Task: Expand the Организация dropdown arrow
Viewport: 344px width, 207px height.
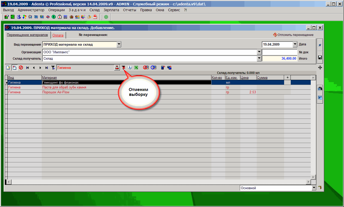Action: point(259,52)
